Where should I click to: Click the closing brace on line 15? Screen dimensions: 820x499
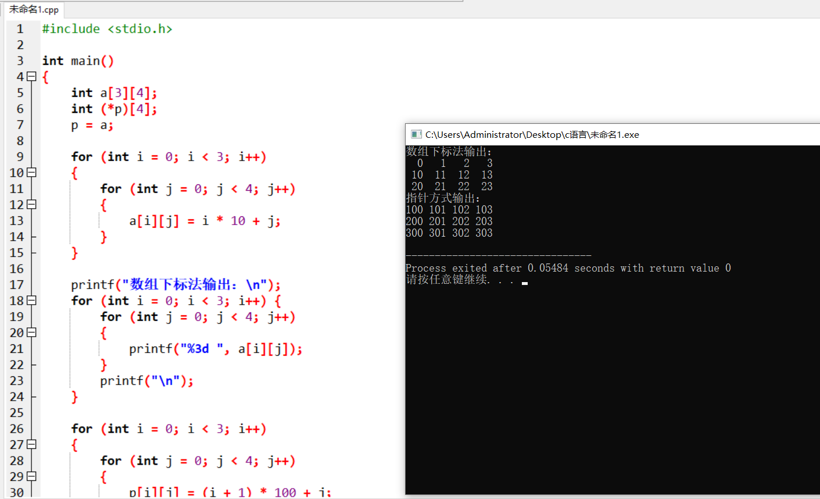tap(74, 252)
